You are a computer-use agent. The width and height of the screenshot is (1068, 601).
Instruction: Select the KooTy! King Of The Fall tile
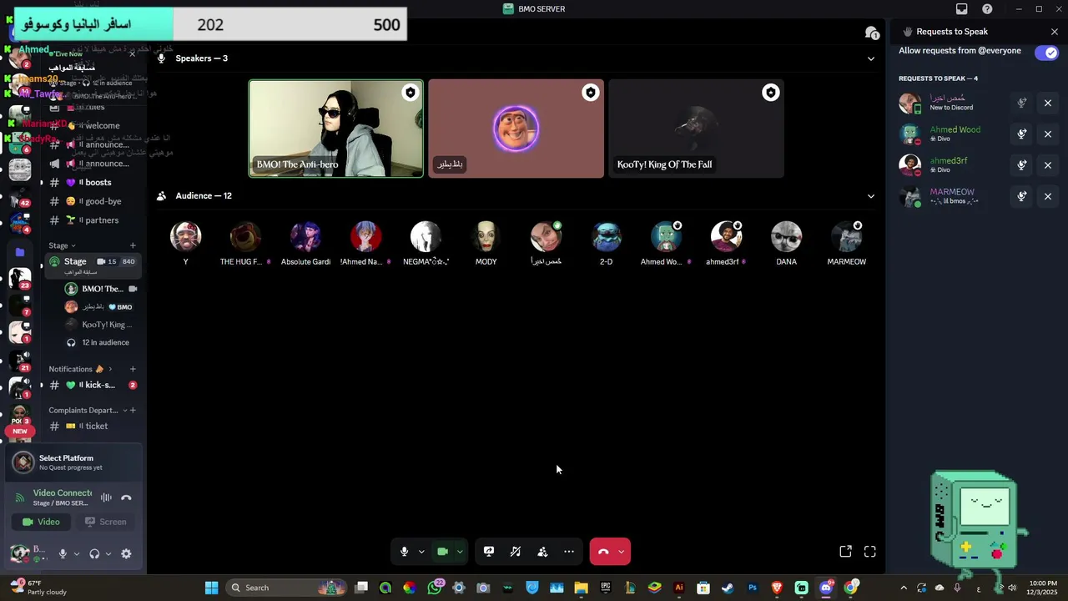[x=696, y=129]
